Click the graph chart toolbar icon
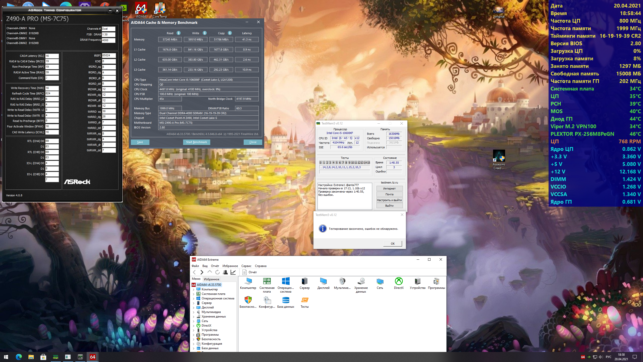 click(x=233, y=272)
